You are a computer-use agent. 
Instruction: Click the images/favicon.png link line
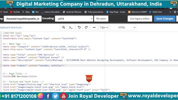47,84
